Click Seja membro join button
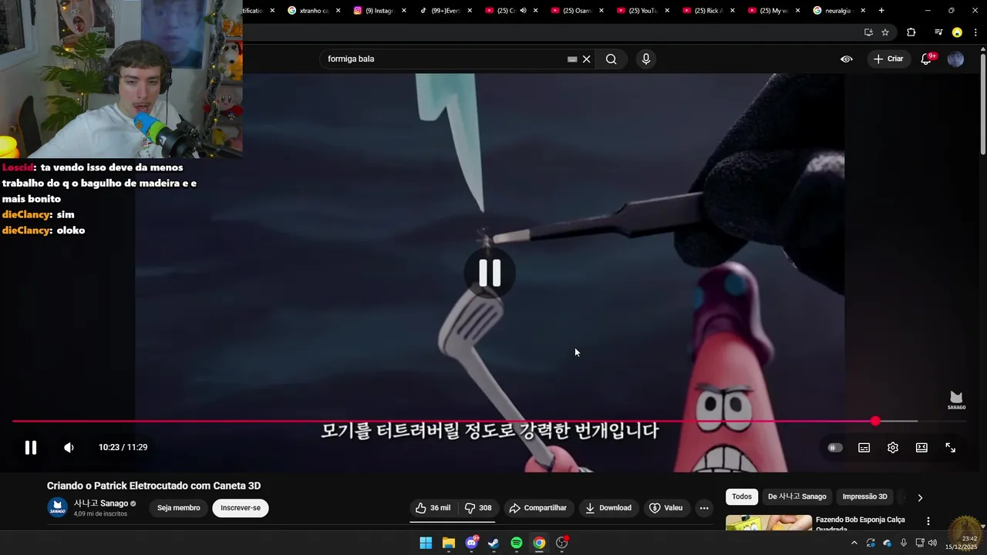The width and height of the screenshot is (987, 555). [x=179, y=508]
